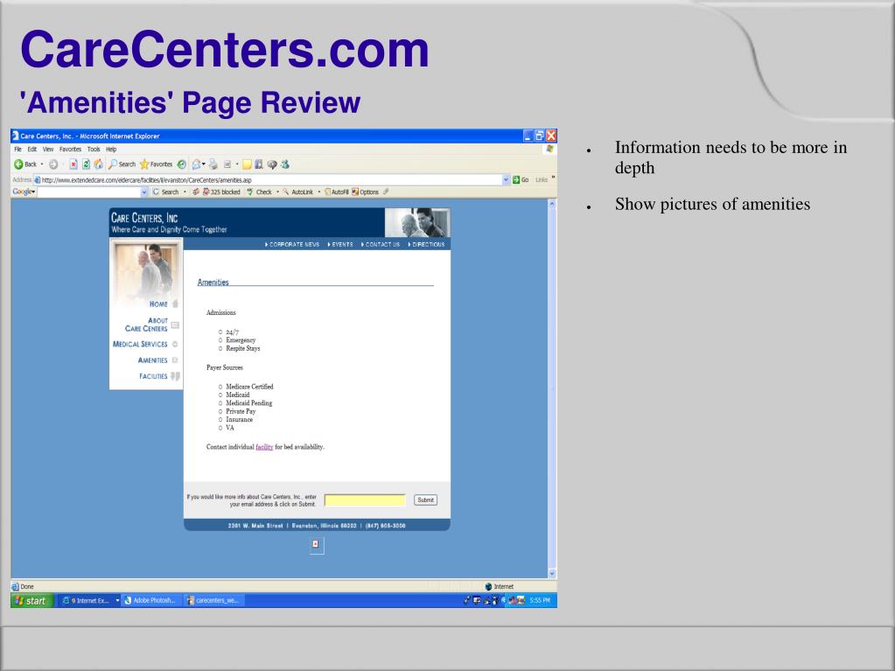Expand the Check button dropdown arrow
The height and width of the screenshot is (671, 895).
(x=278, y=192)
